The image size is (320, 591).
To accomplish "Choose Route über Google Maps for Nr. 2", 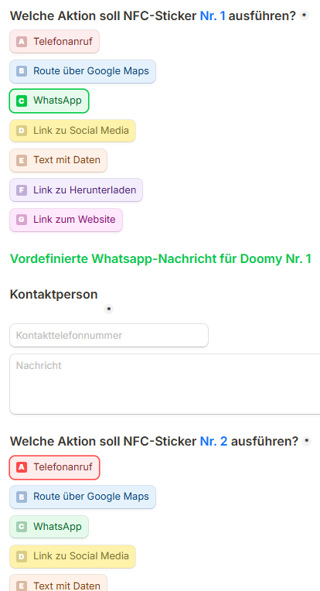I will click(x=83, y=497).
